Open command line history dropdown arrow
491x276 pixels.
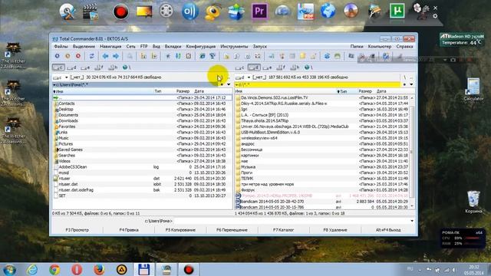pyautogui.click(x=412, y=221)
